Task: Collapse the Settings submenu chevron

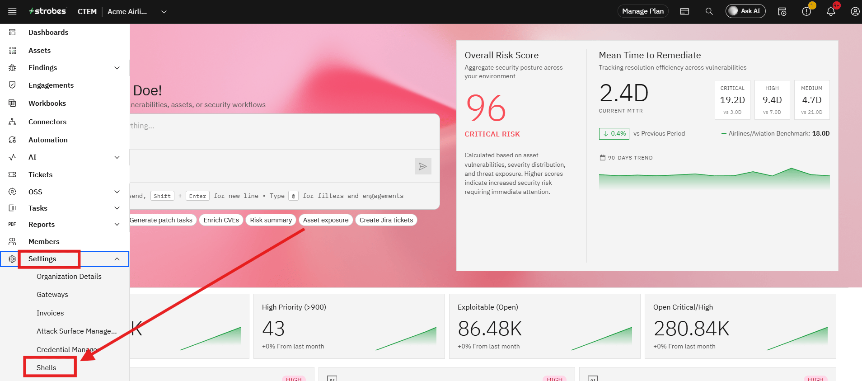Action: 117,259
